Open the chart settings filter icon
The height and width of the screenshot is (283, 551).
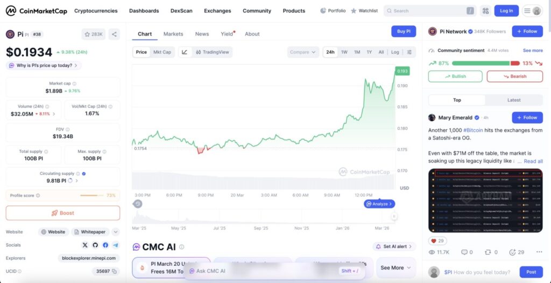[x=409, y=52]
